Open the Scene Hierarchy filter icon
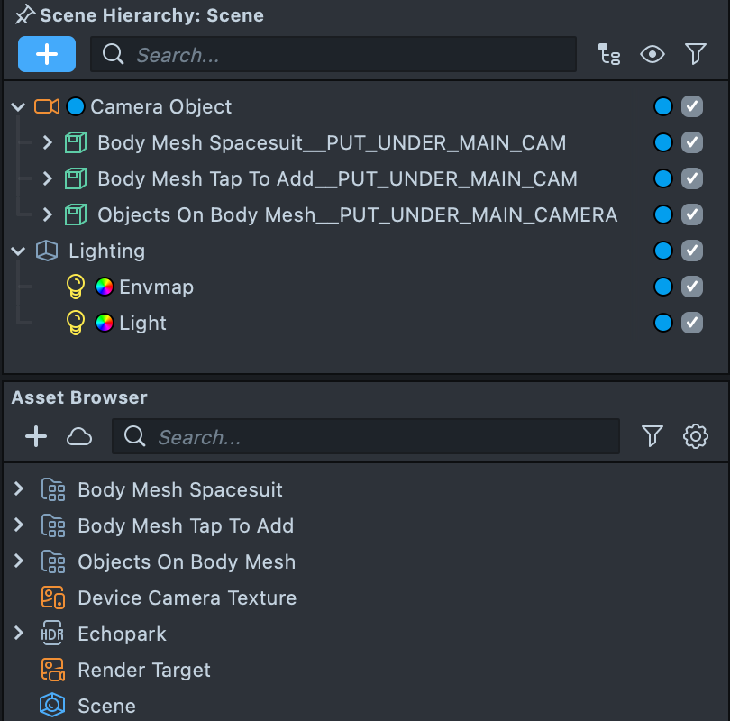The image size is (730, 721). [x=695, y=55]
